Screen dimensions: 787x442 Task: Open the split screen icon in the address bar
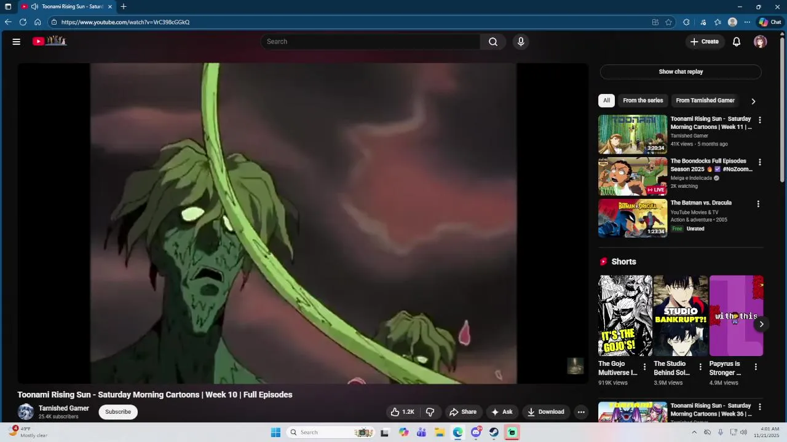[655, 22]
